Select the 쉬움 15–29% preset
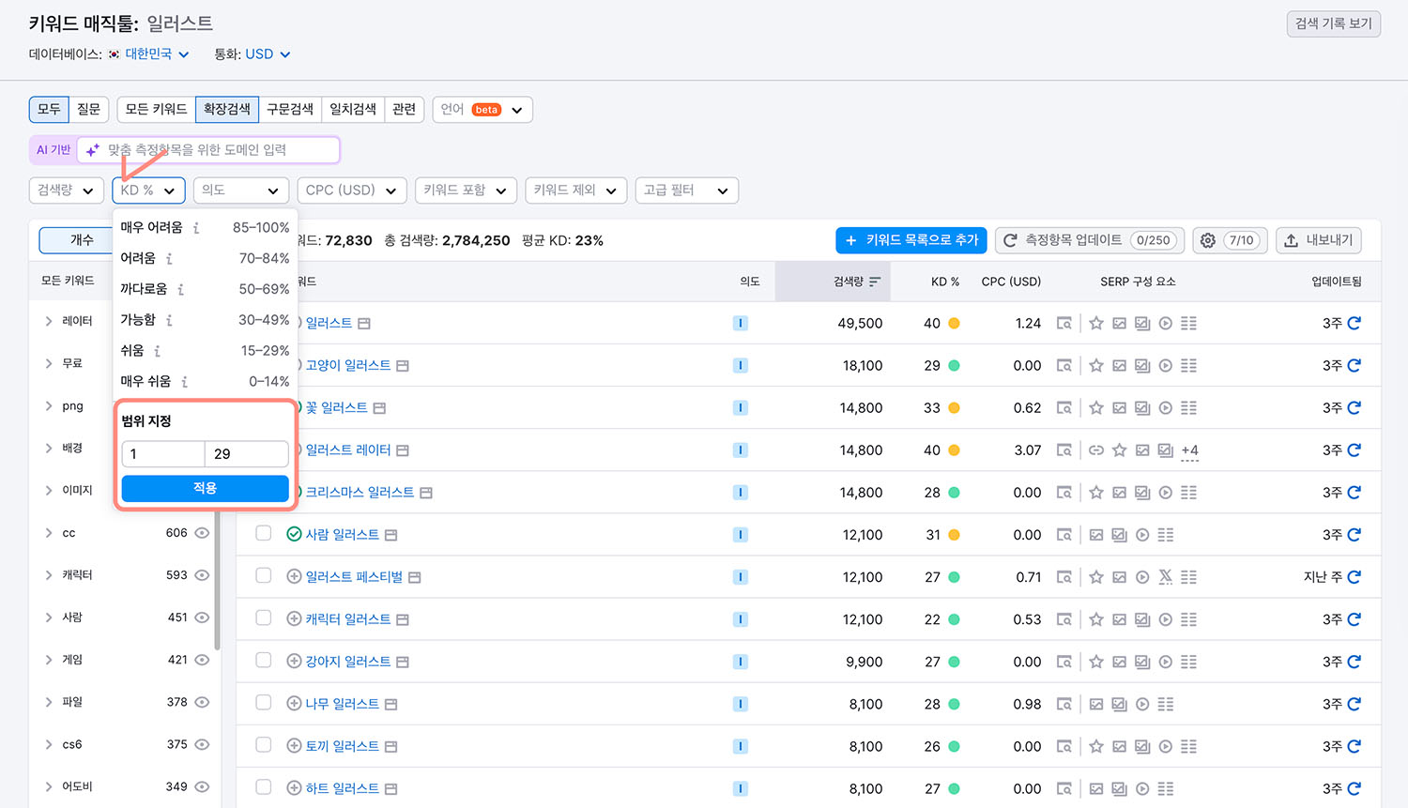This screenshot has width=1408, height=808. (205, 351)
